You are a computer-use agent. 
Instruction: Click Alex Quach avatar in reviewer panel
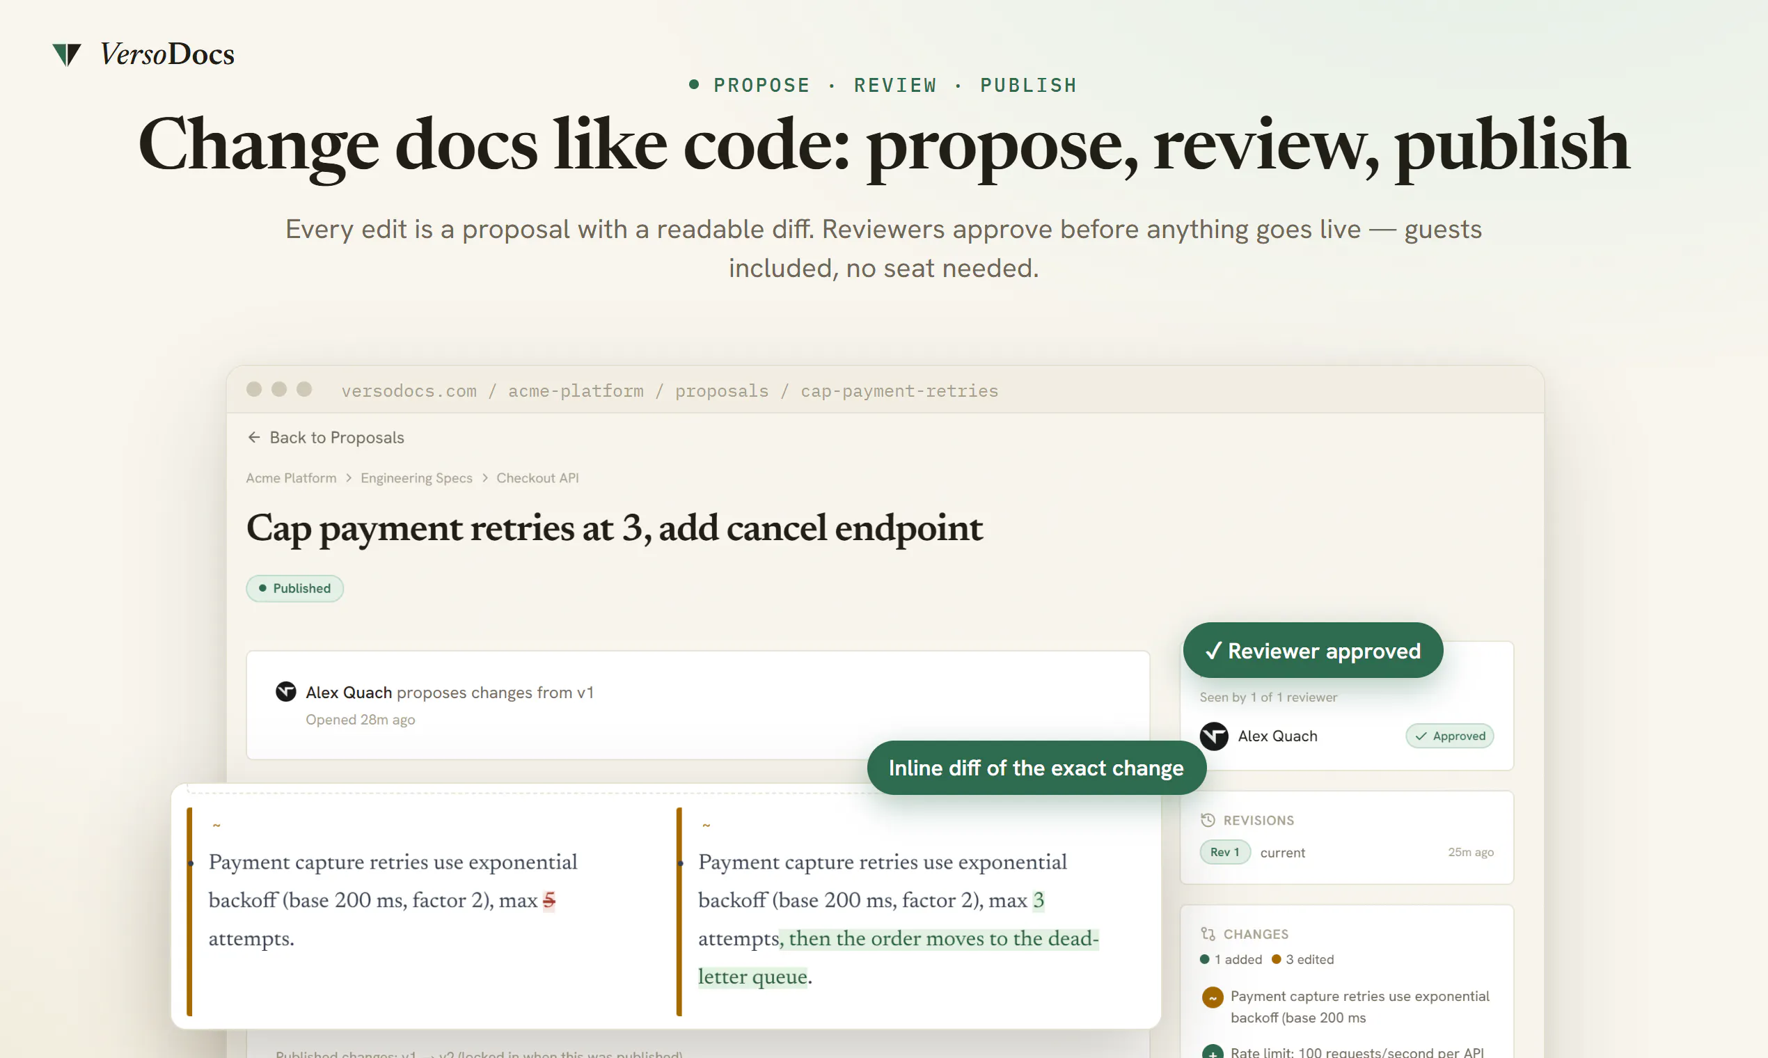click(1213, 736)
